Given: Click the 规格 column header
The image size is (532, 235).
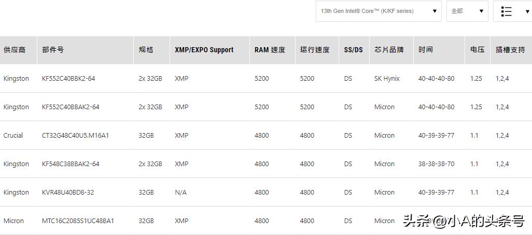Looking at the screenshot, I should click(146, 50).
